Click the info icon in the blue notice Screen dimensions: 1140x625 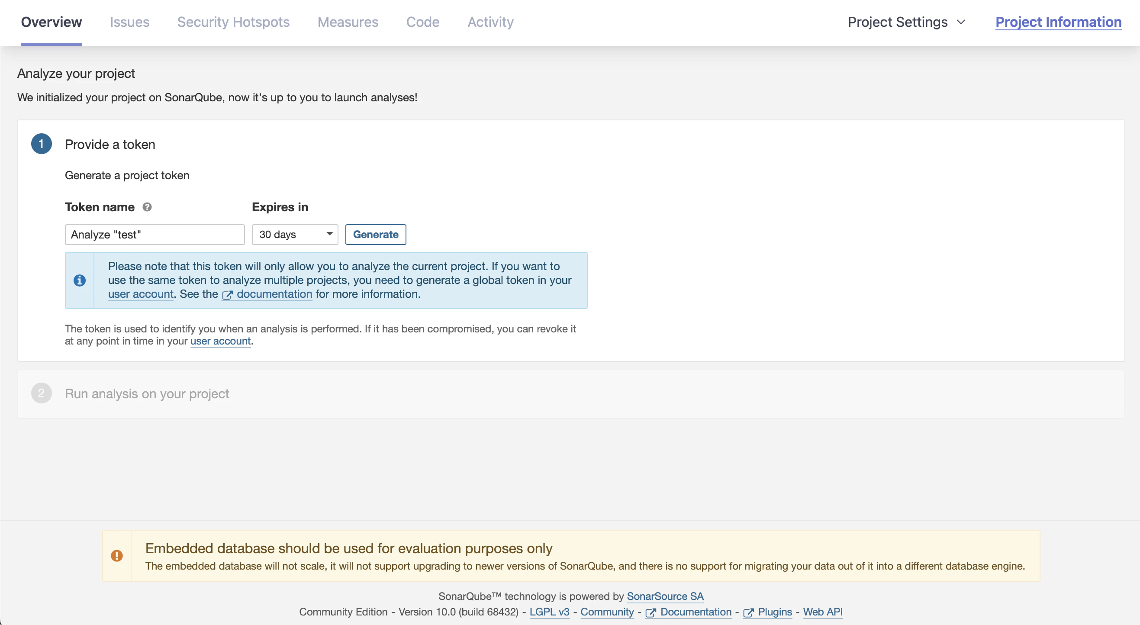tap(80, 280)
